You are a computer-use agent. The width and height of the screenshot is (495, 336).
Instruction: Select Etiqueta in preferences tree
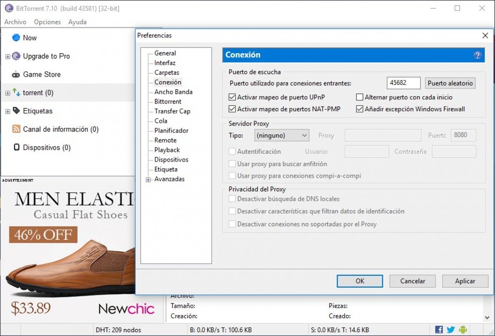[166, 169]
